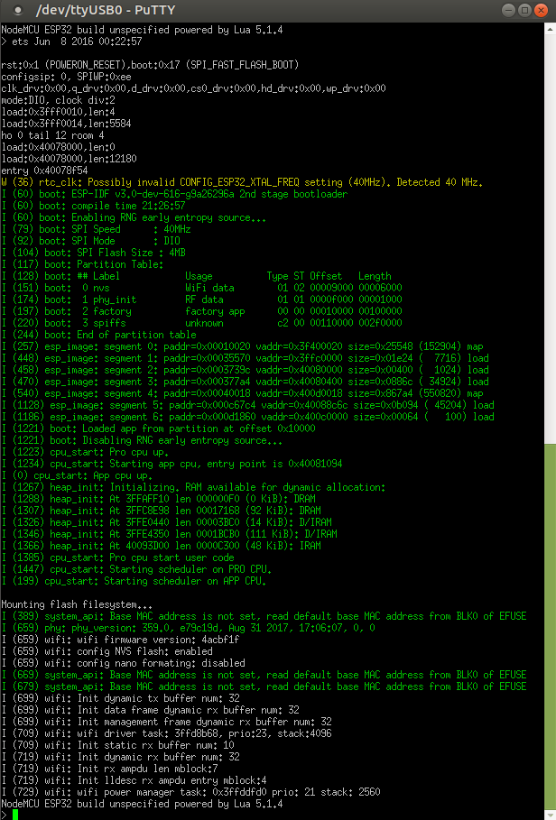The width and height of the screenshot is (556, 820).
Task: Click 'load:0x3fff0014,len:5584' line
Action: pos(67,124)
